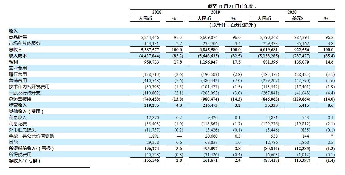Screen dimensions: 345x175
Task: Click the 商品销售 row label
Action: pos(18,37)
